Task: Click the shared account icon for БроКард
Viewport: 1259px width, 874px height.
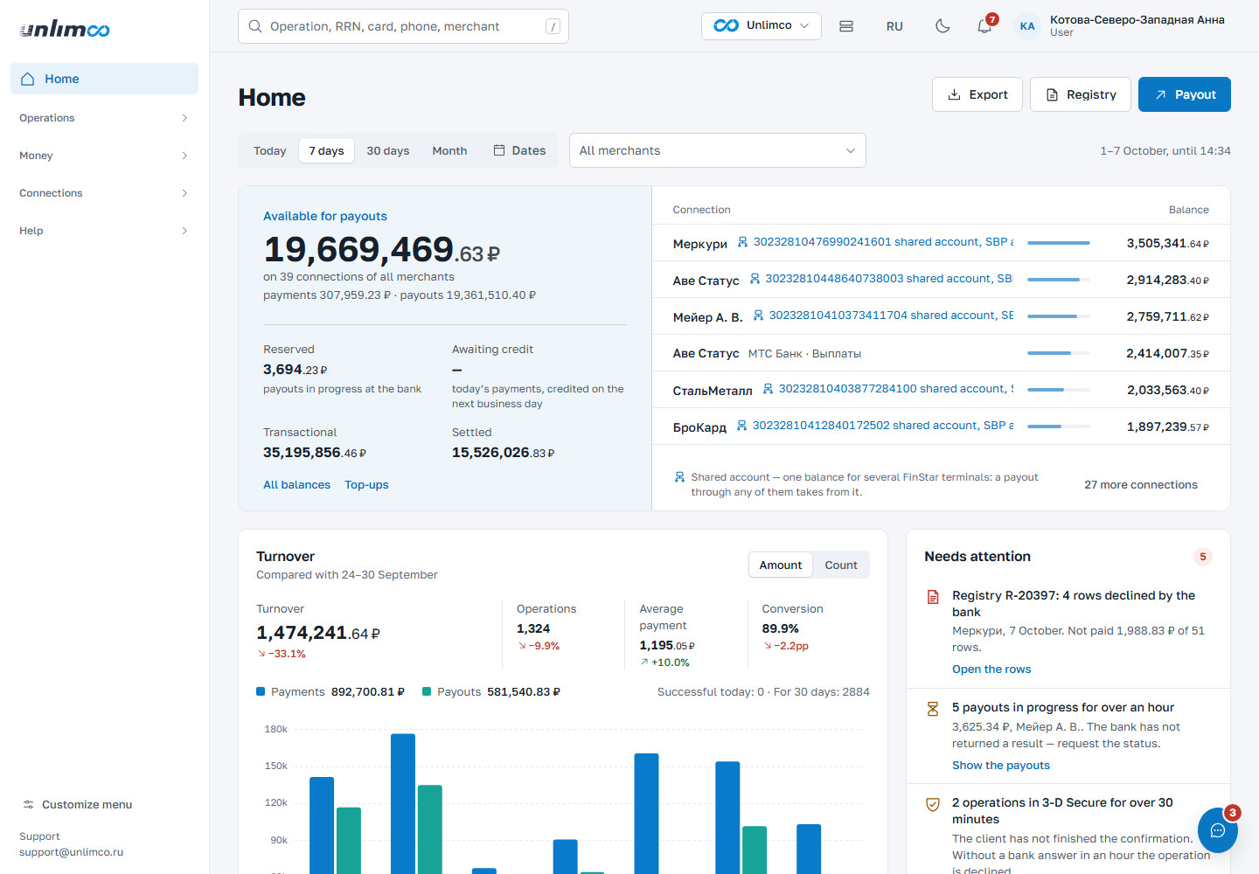Action: [x=741, y=426]
